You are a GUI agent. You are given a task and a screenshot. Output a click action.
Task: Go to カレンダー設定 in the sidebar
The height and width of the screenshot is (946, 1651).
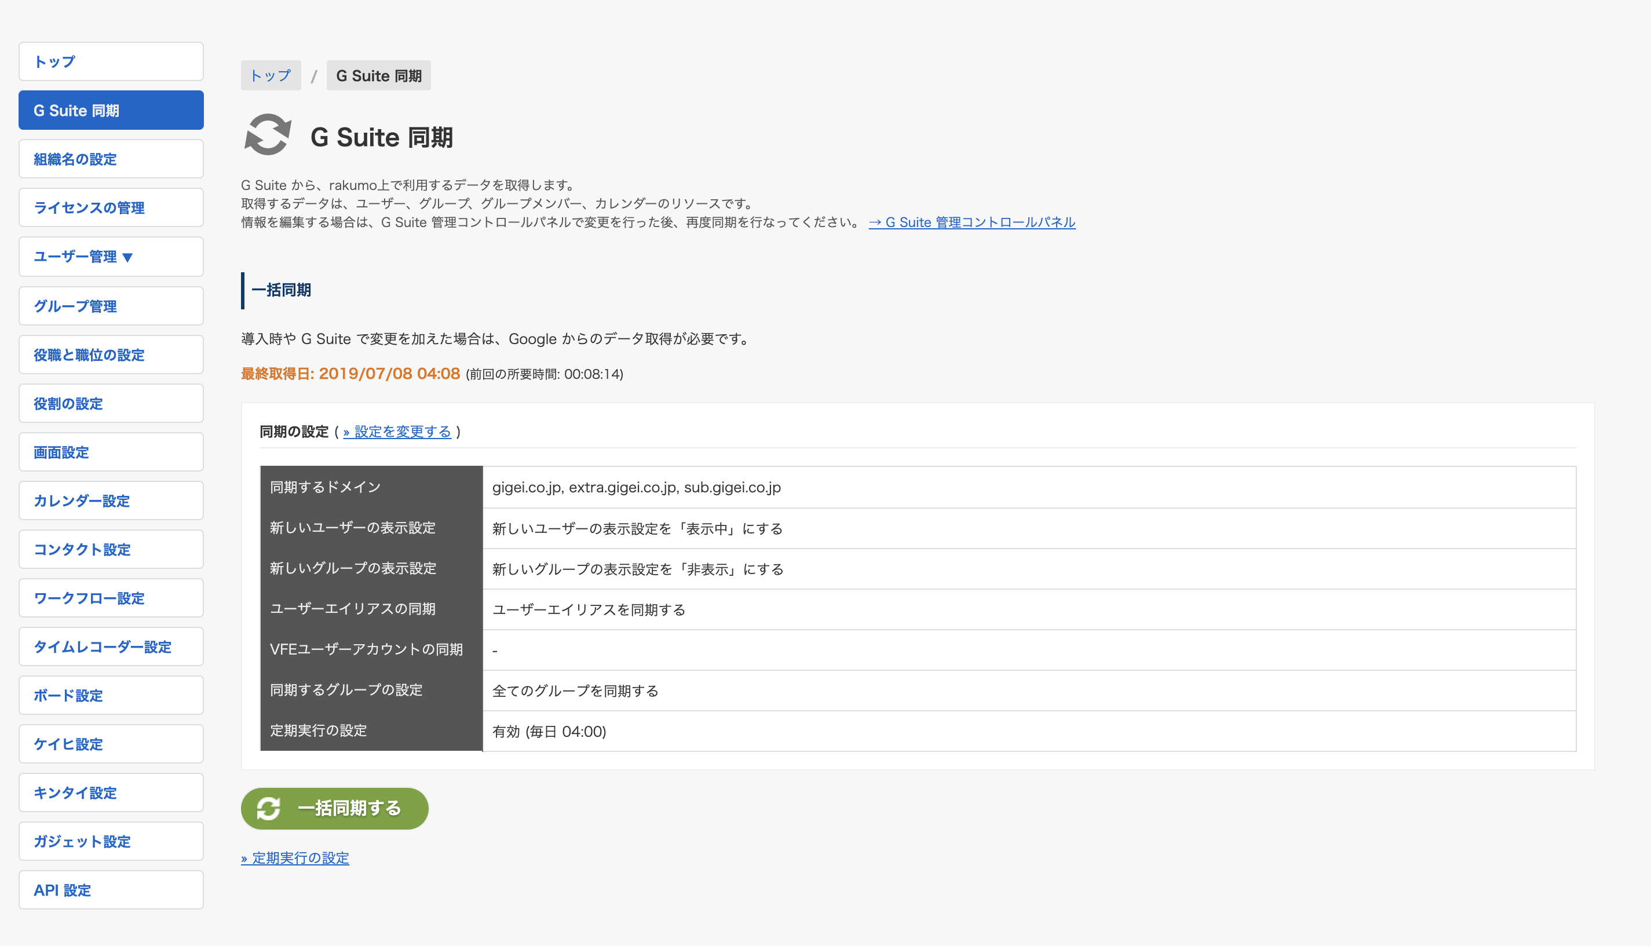111,501
